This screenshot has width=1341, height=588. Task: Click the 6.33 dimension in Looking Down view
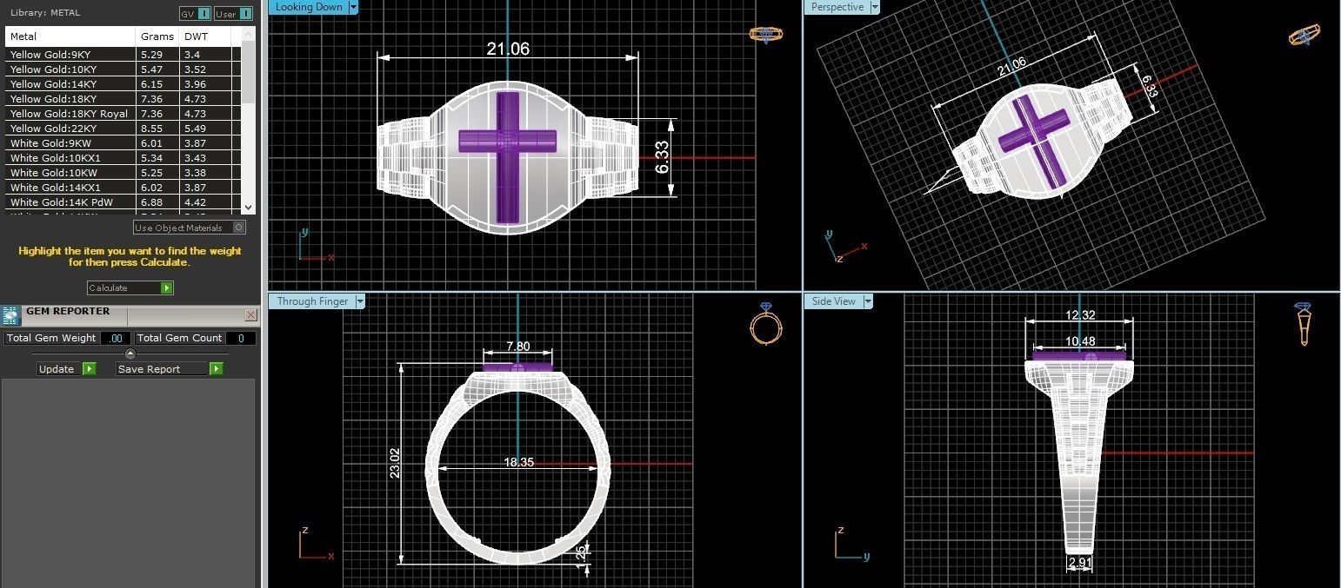coord(664,159)
